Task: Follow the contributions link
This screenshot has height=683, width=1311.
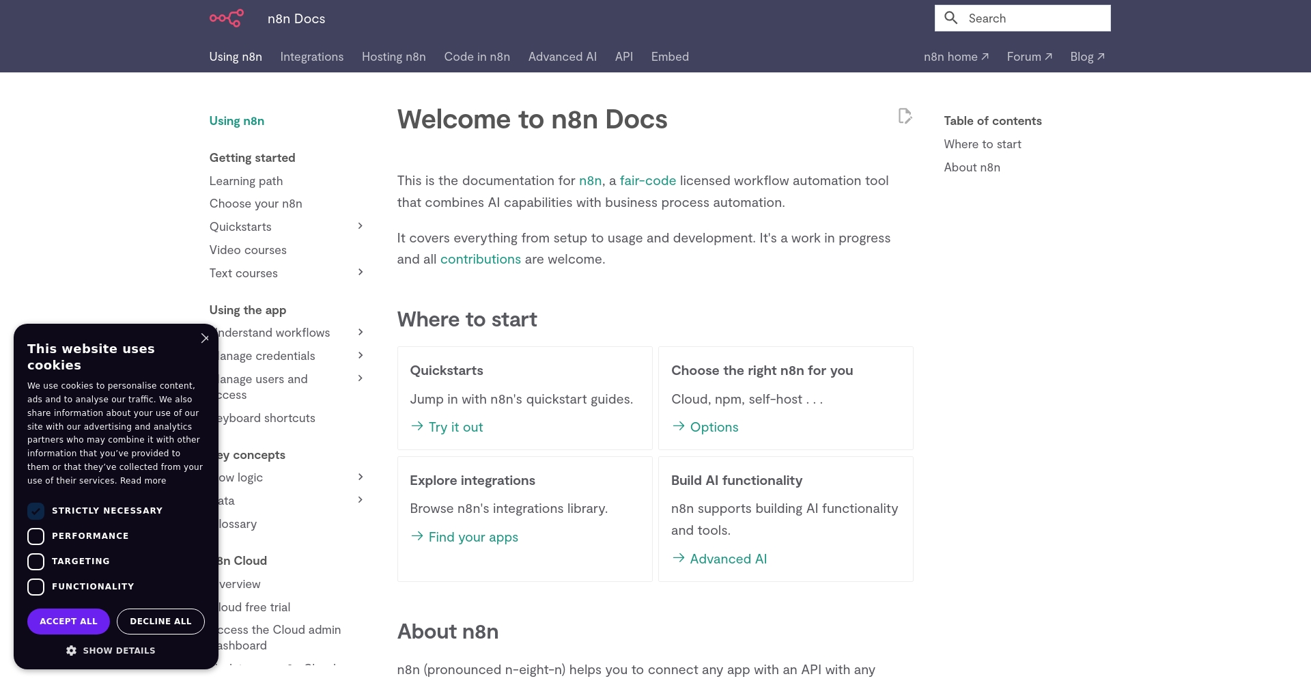Action: pos(481,259)
